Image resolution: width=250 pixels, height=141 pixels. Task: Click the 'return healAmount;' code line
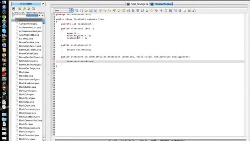coord(79,50)
